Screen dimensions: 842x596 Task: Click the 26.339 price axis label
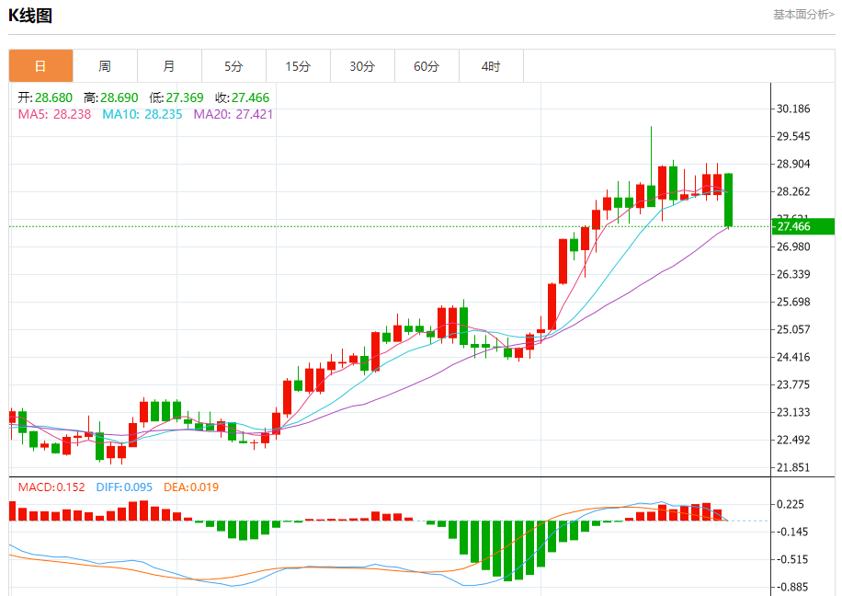click(x=793, y=275)
